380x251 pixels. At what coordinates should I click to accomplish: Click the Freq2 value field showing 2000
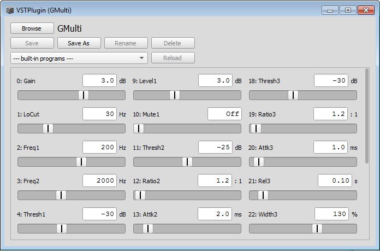point(99,180)
